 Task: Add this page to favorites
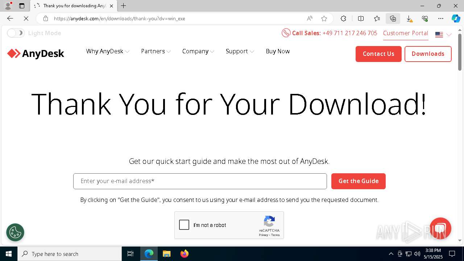[324, 18]
